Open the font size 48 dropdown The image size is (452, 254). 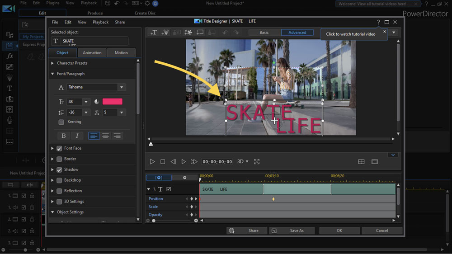point(86,102)
